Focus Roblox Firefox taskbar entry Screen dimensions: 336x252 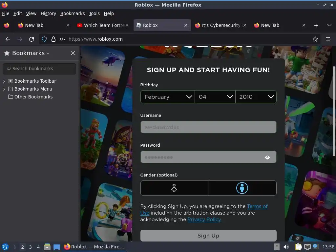[x=94, y=247]
